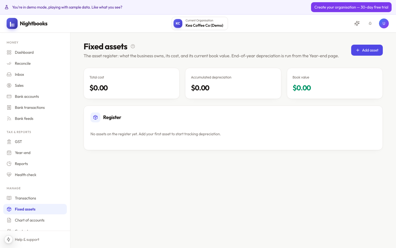The image size is (396, 248).
Task: Click the Reconcile double-check icon
Action: point(9,63)
